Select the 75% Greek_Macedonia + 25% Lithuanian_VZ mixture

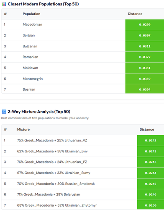[x=83, y=140]
